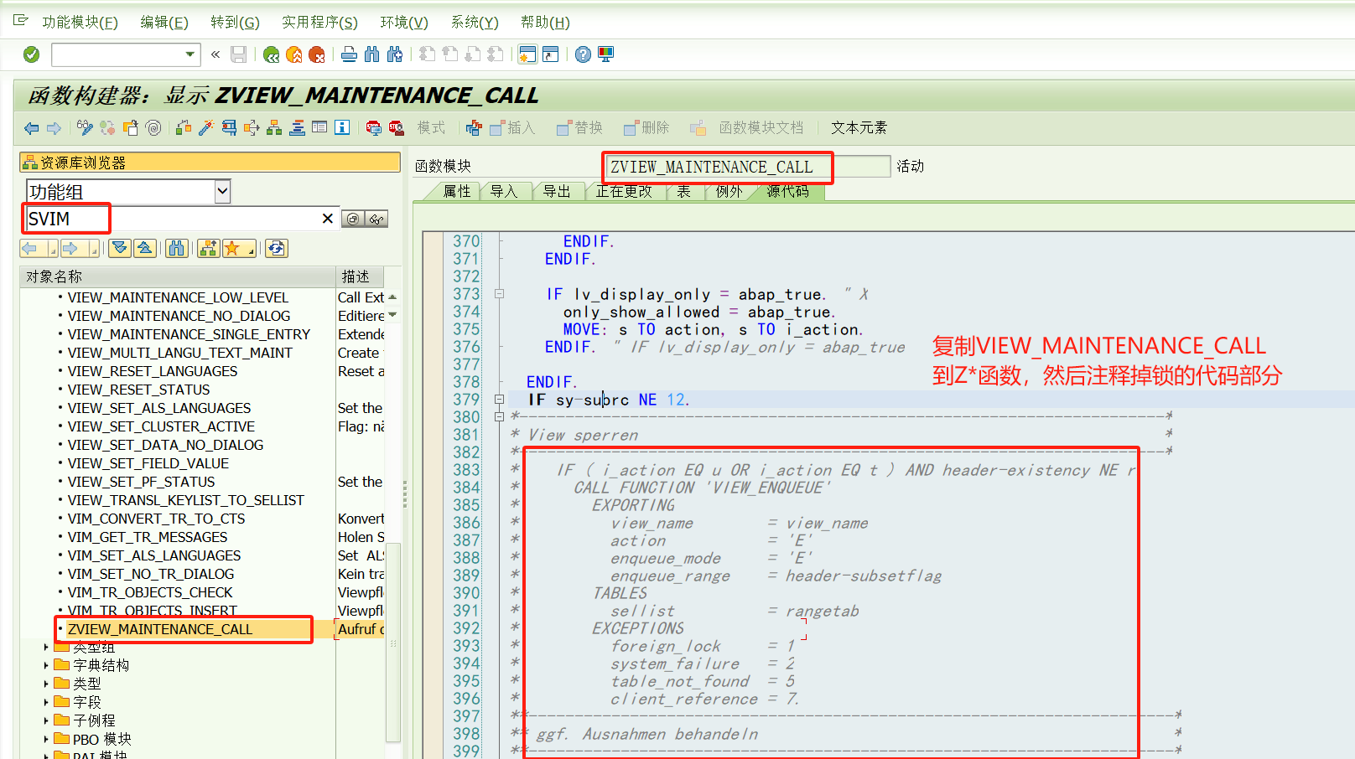This screenshot has width=1355, height=759.
Task: Click the Refresh Object List icon
Action: 277,248
